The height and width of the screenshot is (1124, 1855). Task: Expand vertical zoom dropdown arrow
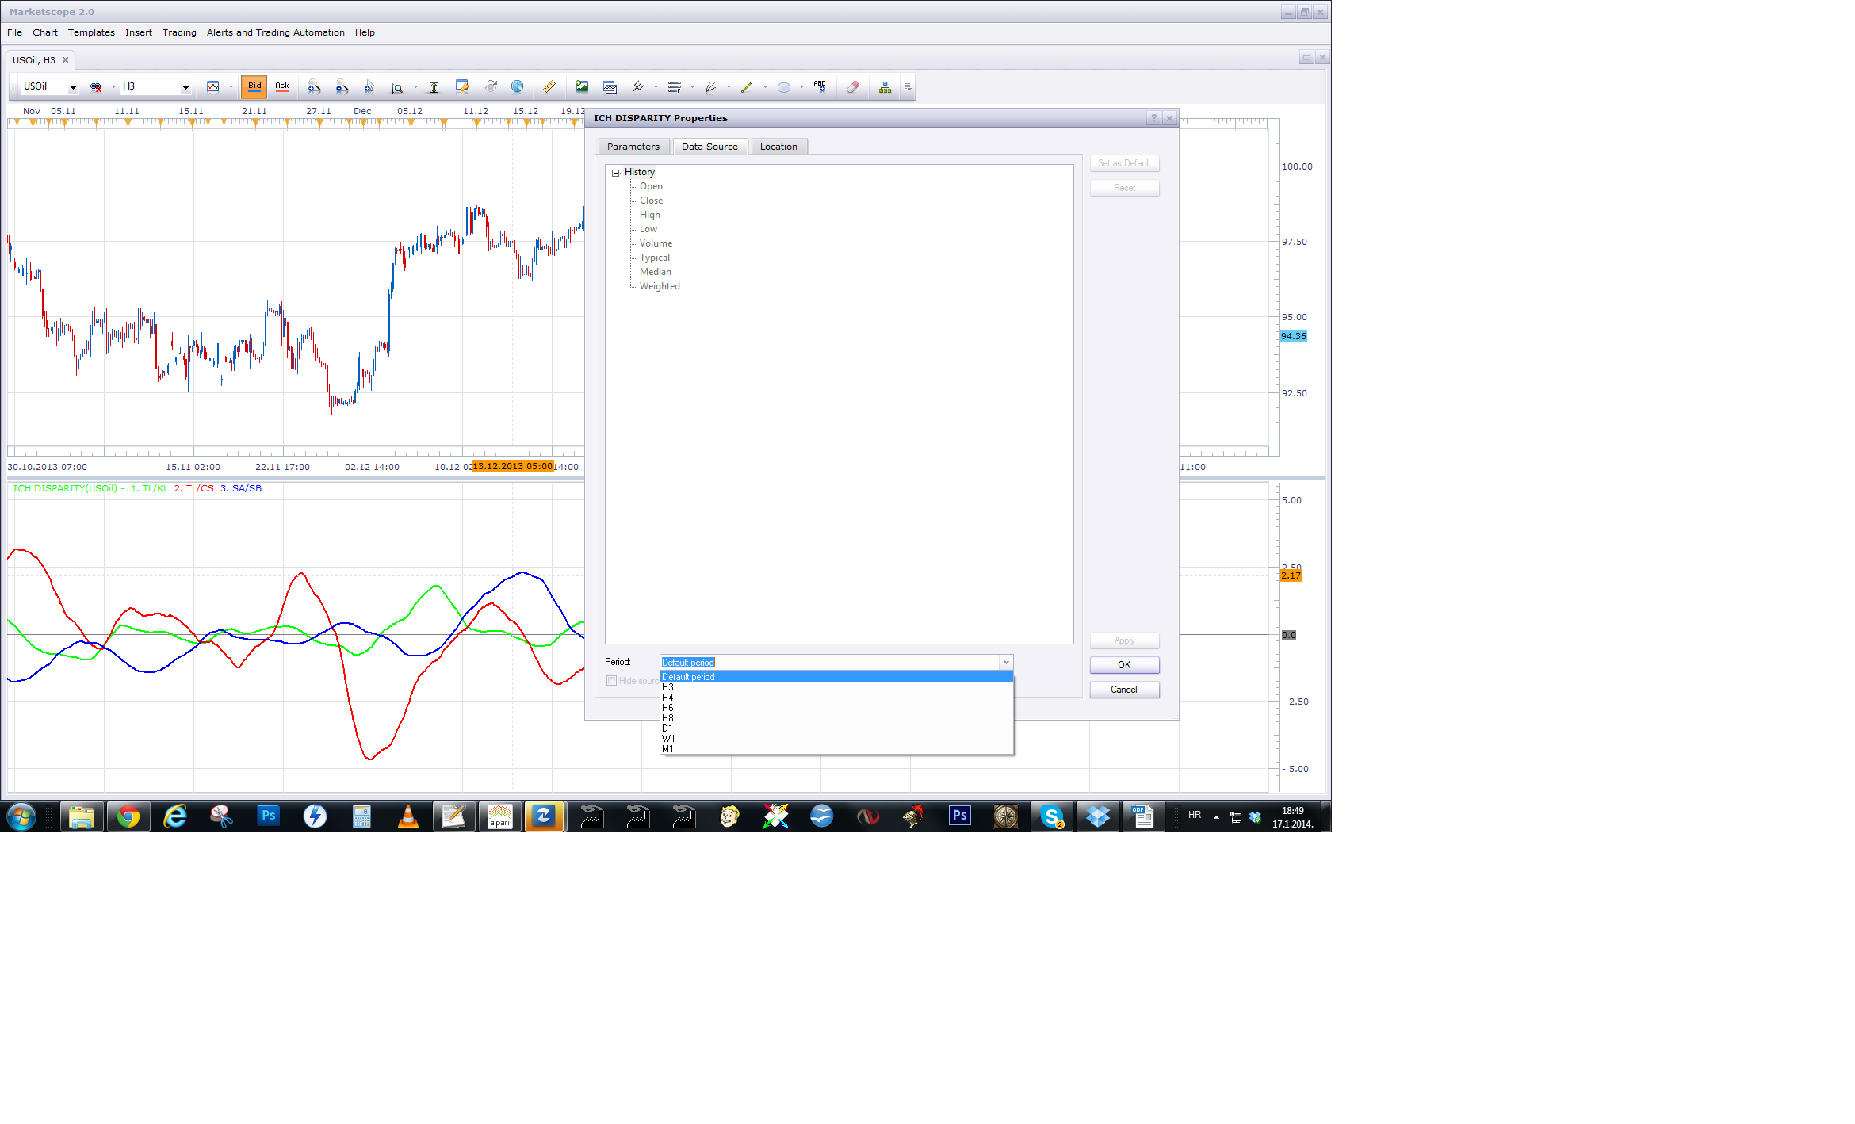click(x=415, y=87)
